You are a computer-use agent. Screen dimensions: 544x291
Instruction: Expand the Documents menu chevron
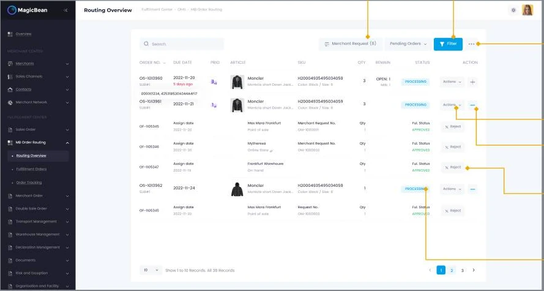pyautogui.click(x=67, y=260)
